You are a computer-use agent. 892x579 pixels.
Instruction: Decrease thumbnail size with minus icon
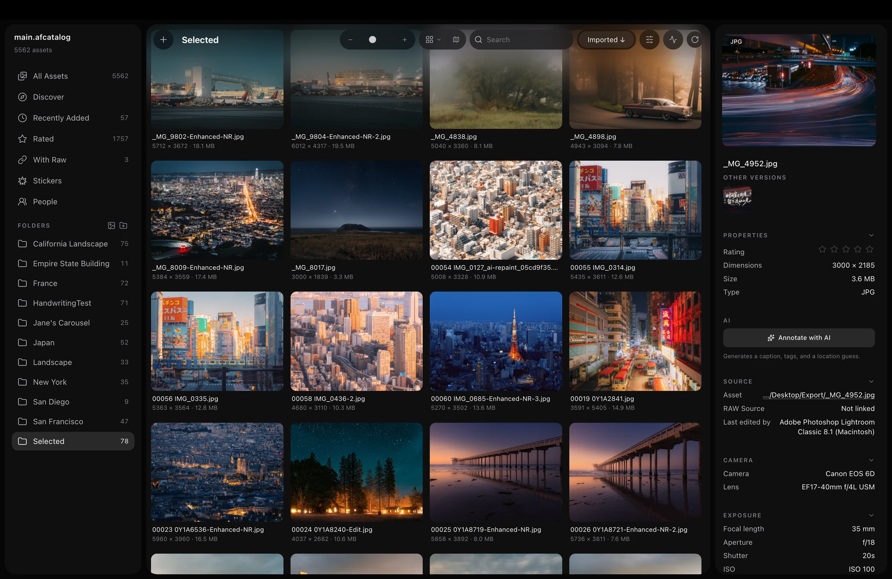[x=351, y=40]
